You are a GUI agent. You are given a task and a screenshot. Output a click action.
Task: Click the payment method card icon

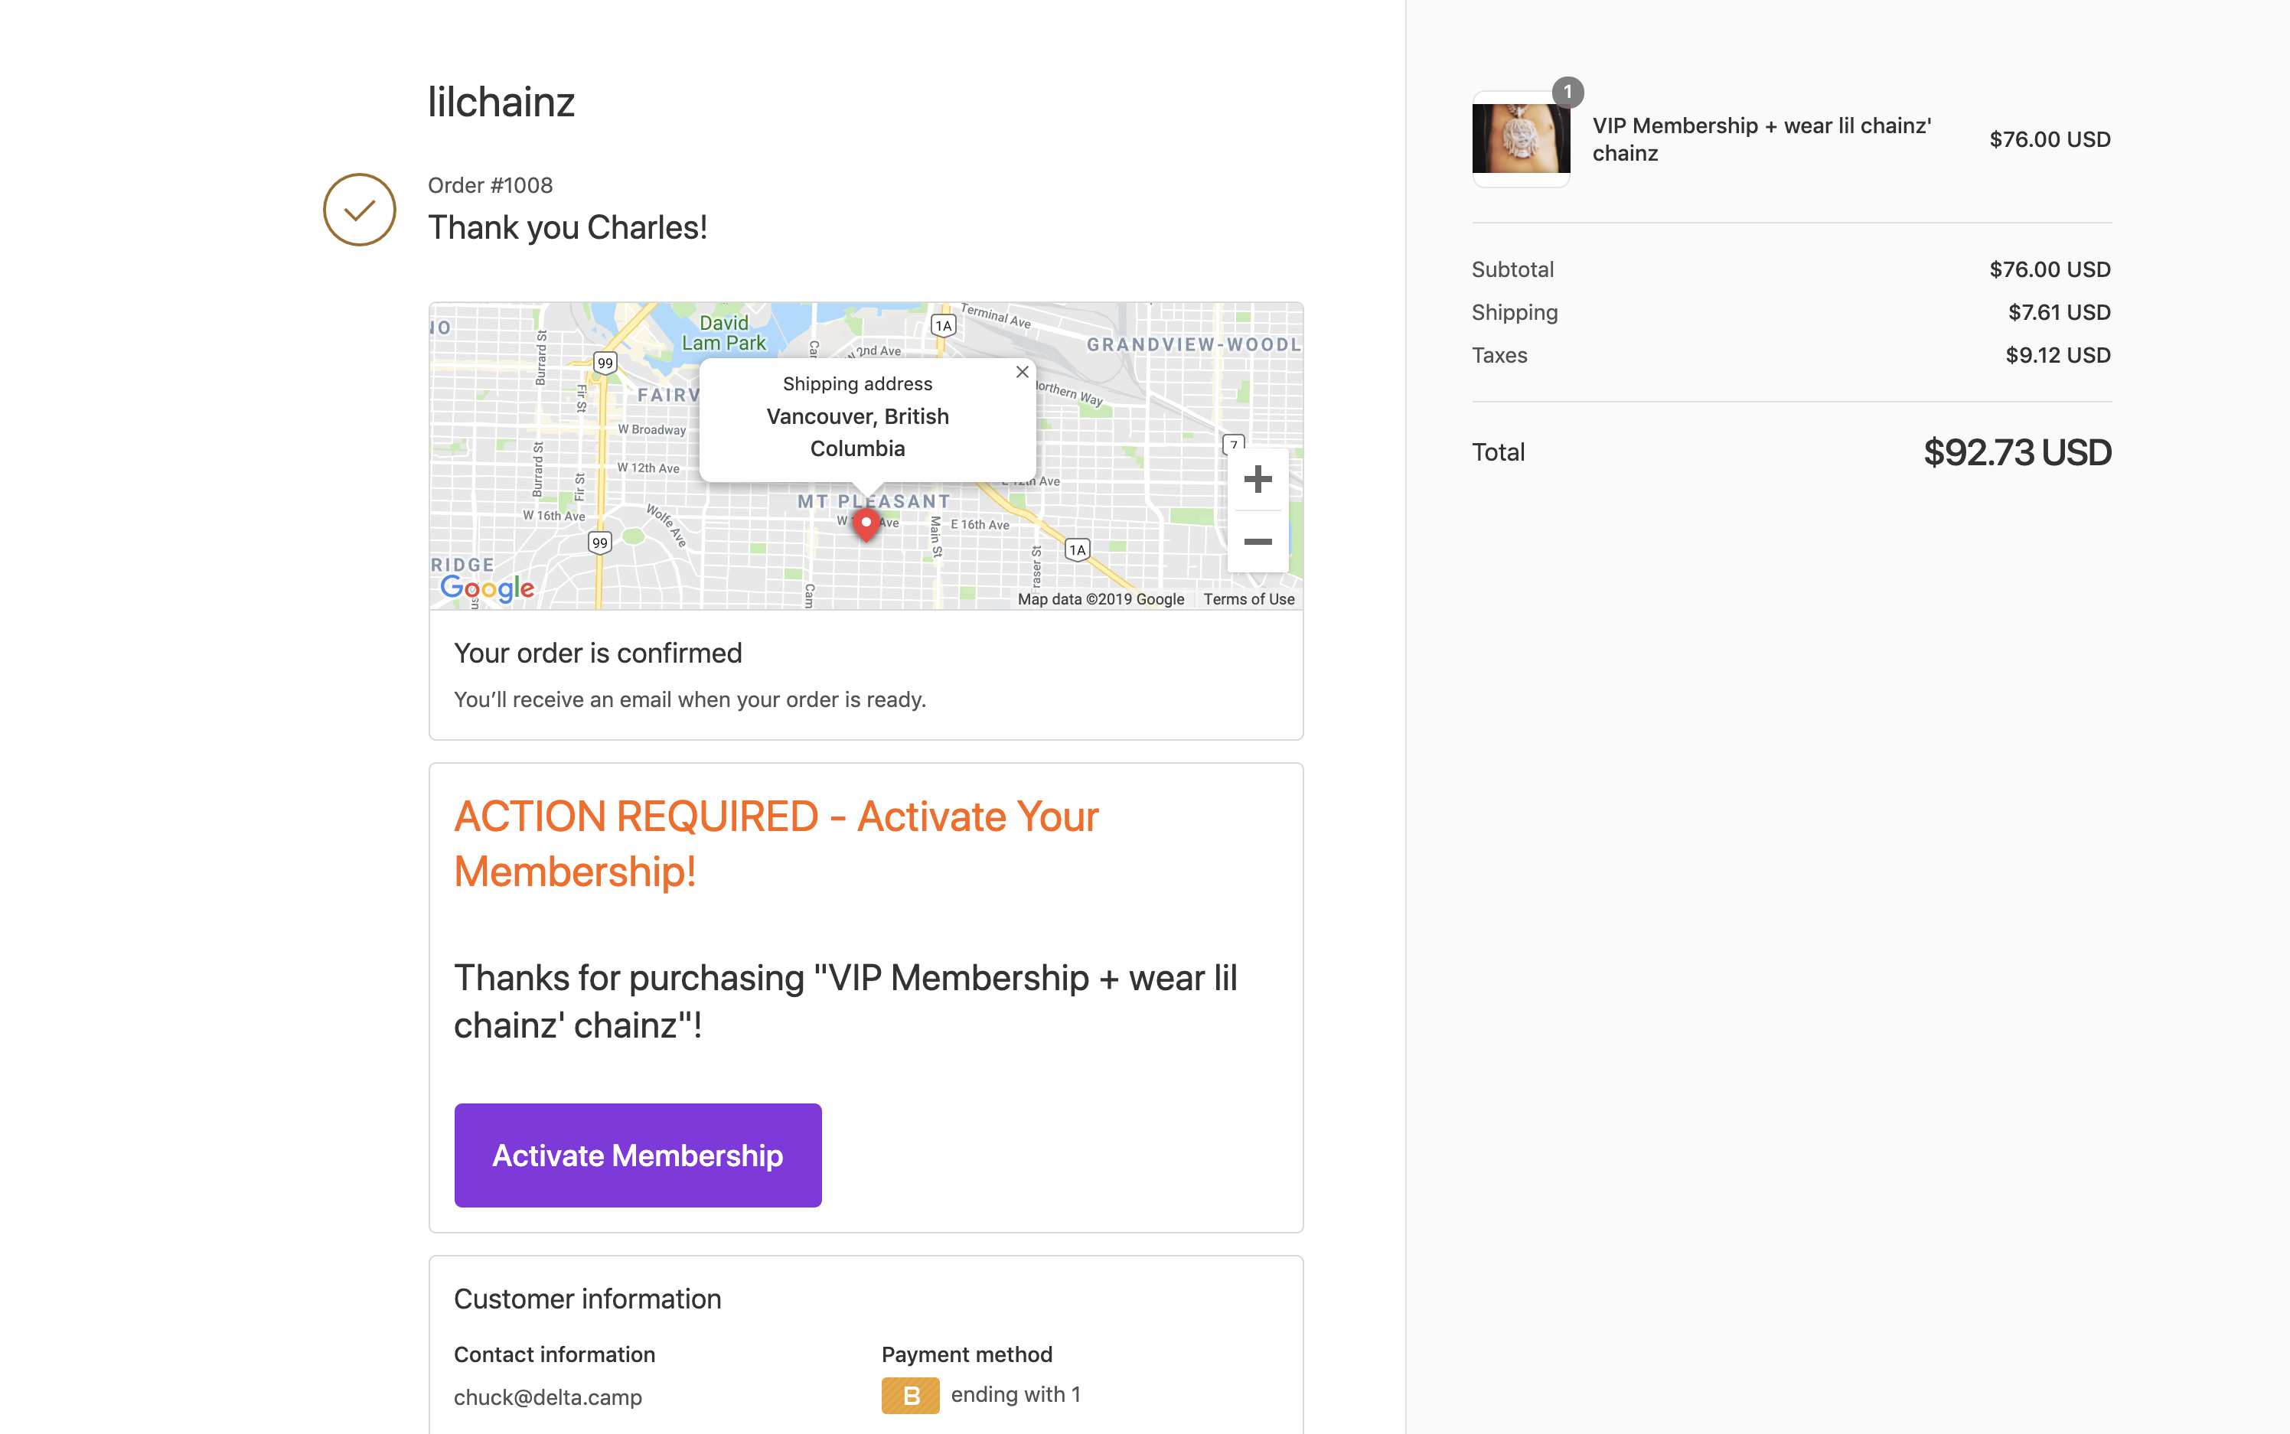tap(910, 1395)
